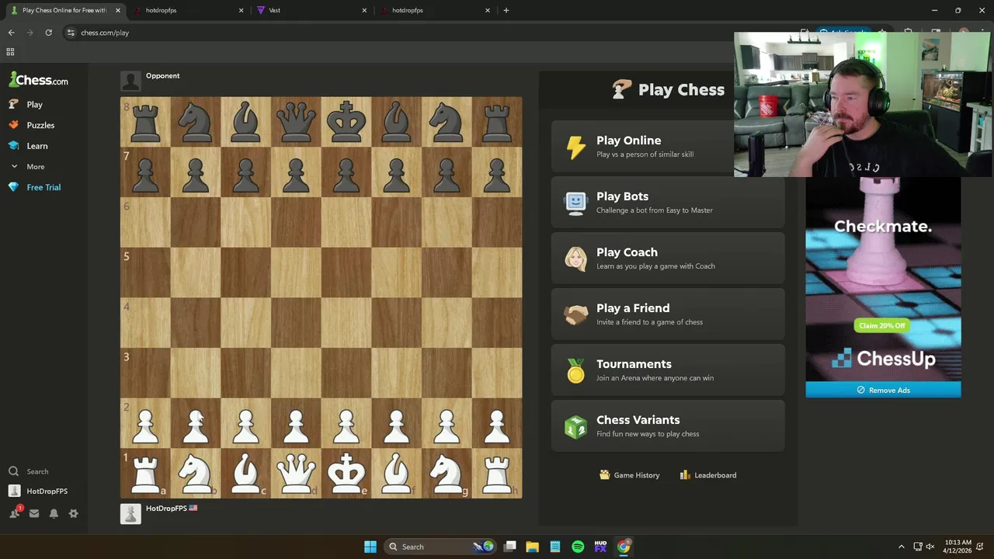Go back in browser history
This screenshot has width=994, height=559.
point(11,33)
